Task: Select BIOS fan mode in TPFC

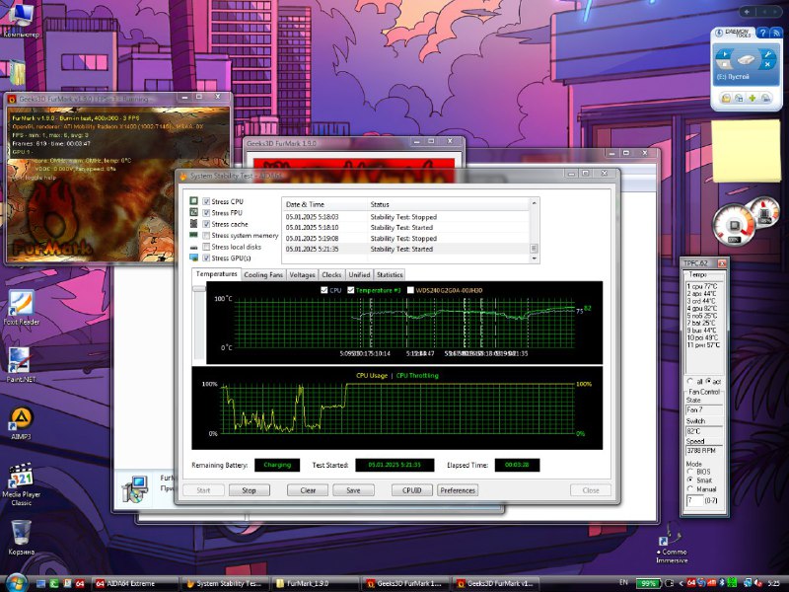Action: (691, 472)
